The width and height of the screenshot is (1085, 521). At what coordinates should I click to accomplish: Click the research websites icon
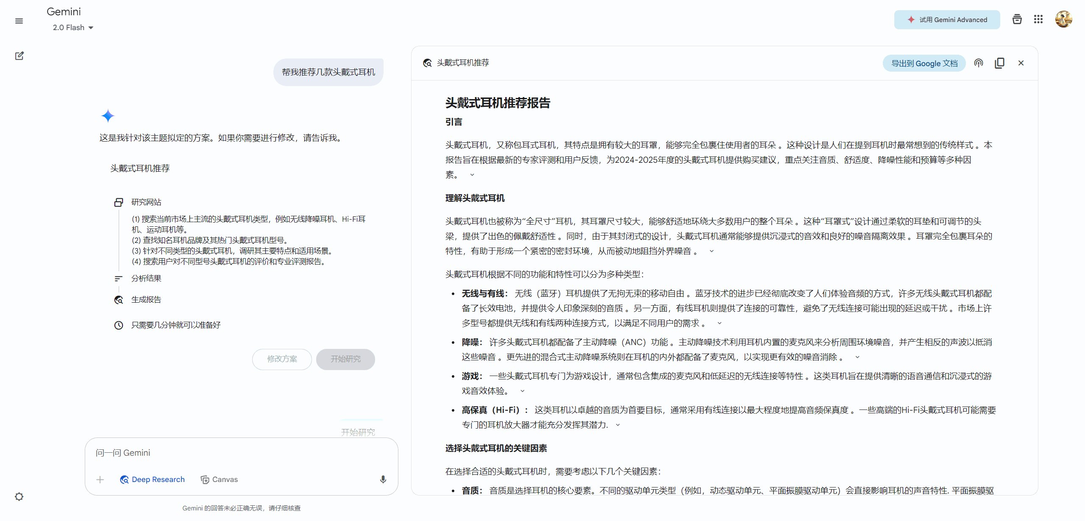(x=119, y=202)
